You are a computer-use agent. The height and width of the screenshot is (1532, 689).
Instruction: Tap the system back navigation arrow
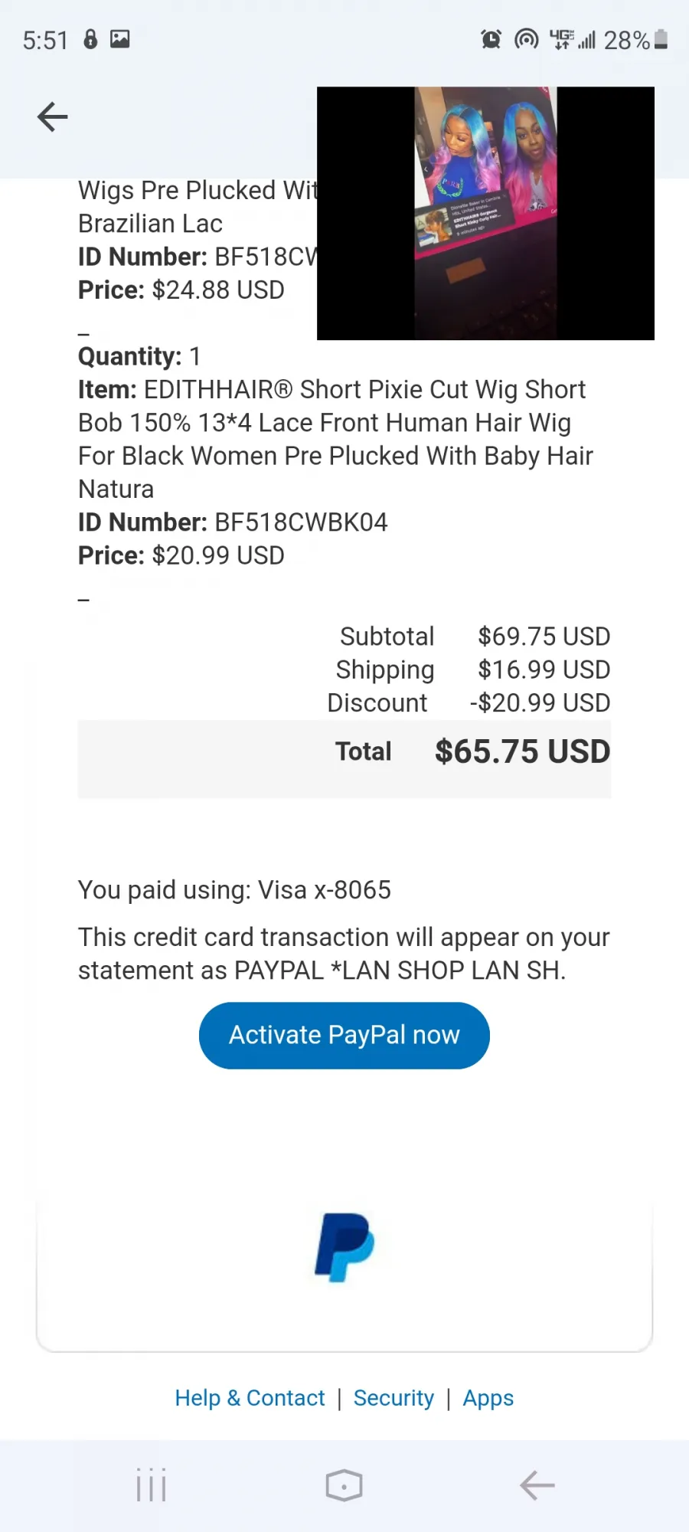[x=537, y=1485]
